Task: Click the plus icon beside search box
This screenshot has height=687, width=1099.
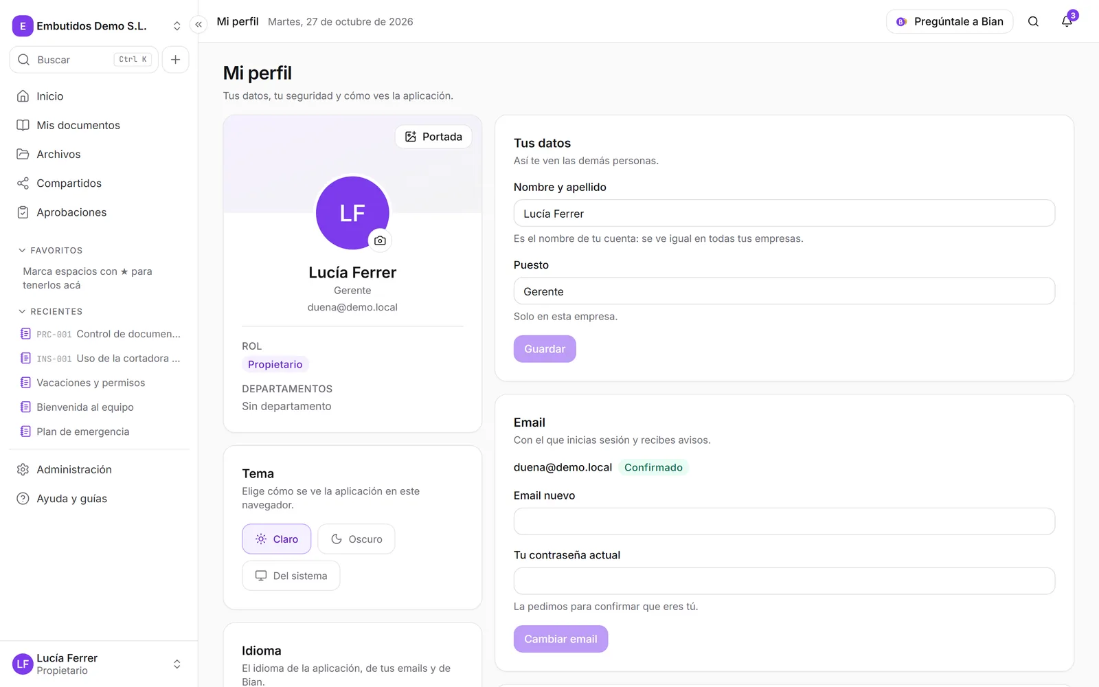Action: 175,60
